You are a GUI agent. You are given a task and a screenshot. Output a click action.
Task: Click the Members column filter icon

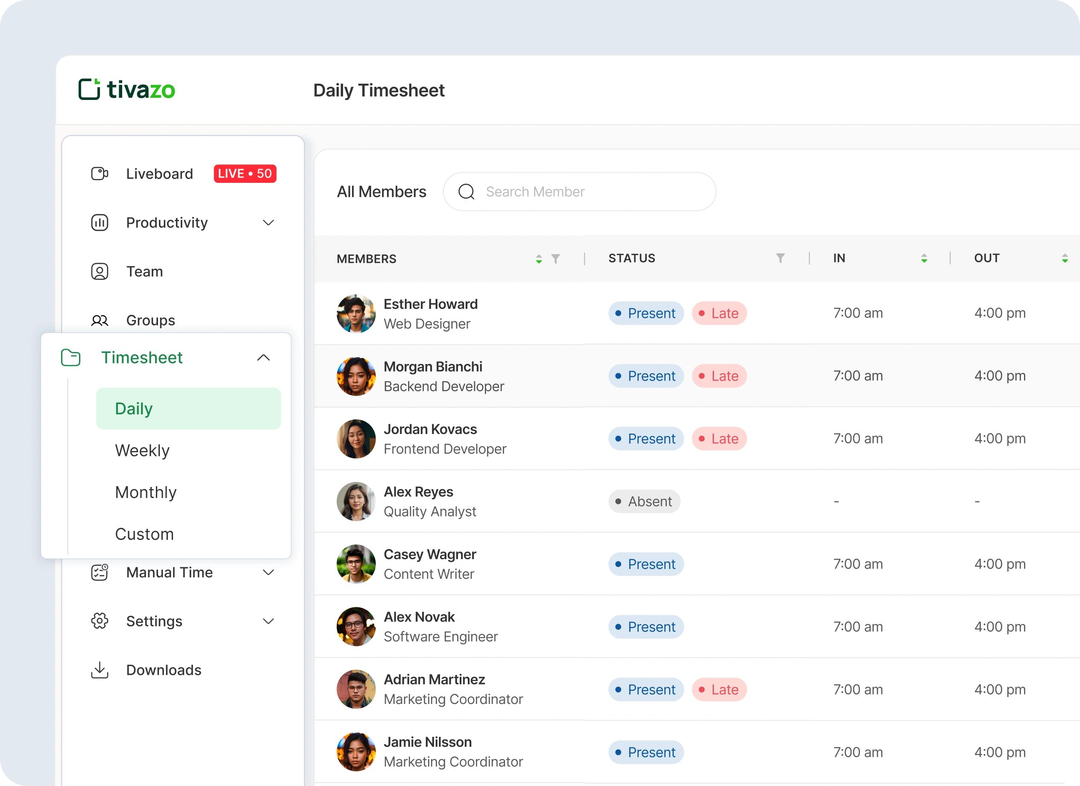point(555,258)
